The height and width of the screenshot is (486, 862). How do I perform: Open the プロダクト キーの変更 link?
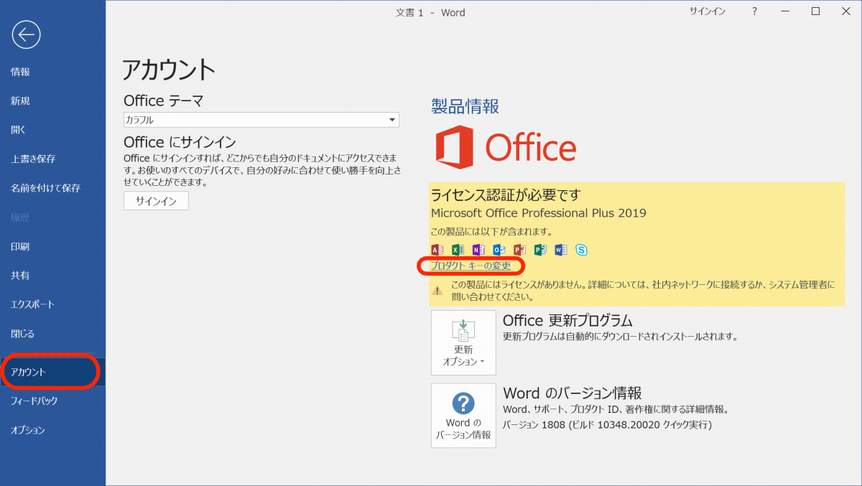(x=471, y=266)
